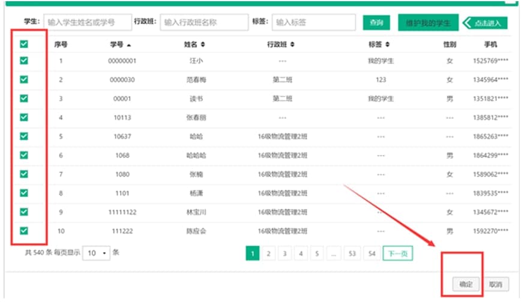The width and height of the screenshot is (521, 302).
Task: Open 维护我的学生 button
Action: [428, 23]
